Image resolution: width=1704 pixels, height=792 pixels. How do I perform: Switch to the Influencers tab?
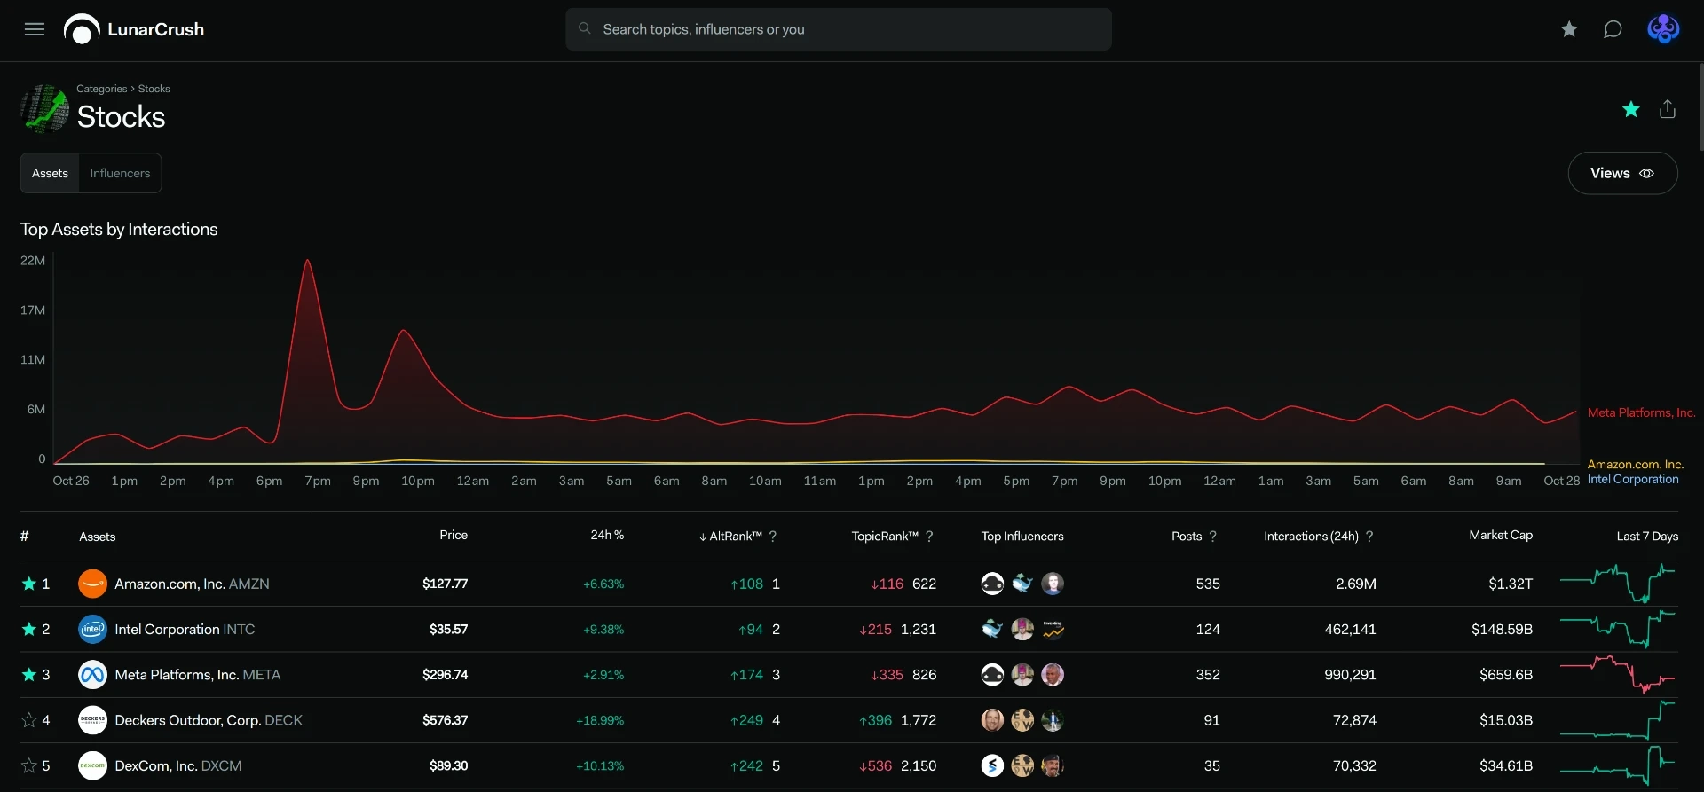pyautogui.click(x=120, y=173)
